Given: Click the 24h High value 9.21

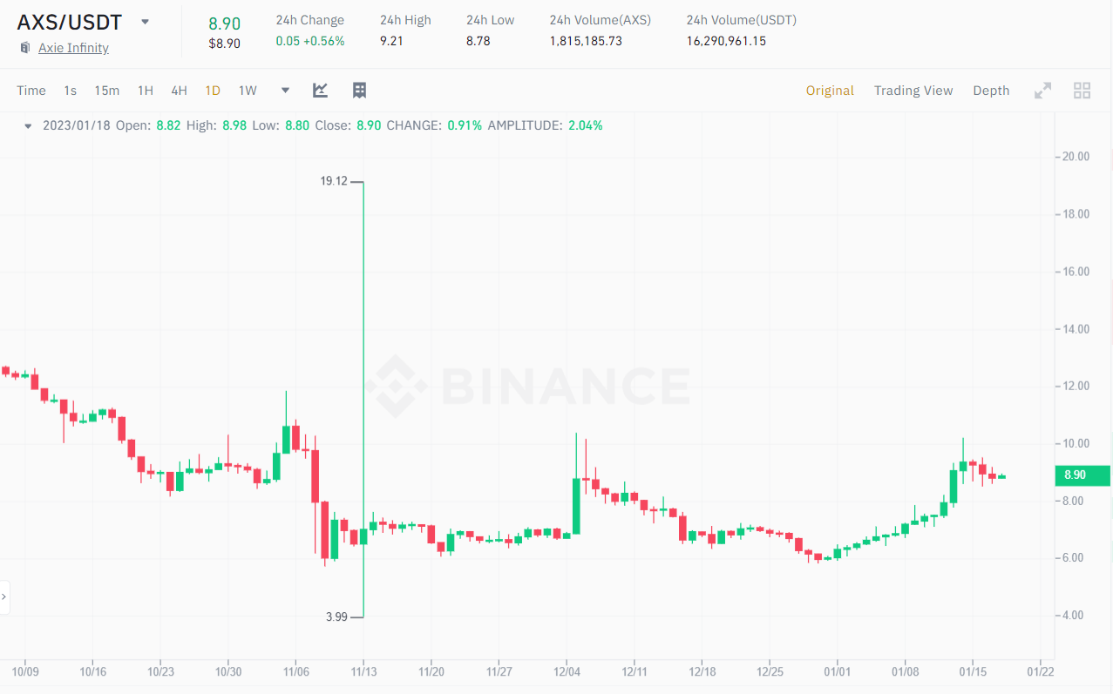Looking at the screenshot, I should [391, 41].
